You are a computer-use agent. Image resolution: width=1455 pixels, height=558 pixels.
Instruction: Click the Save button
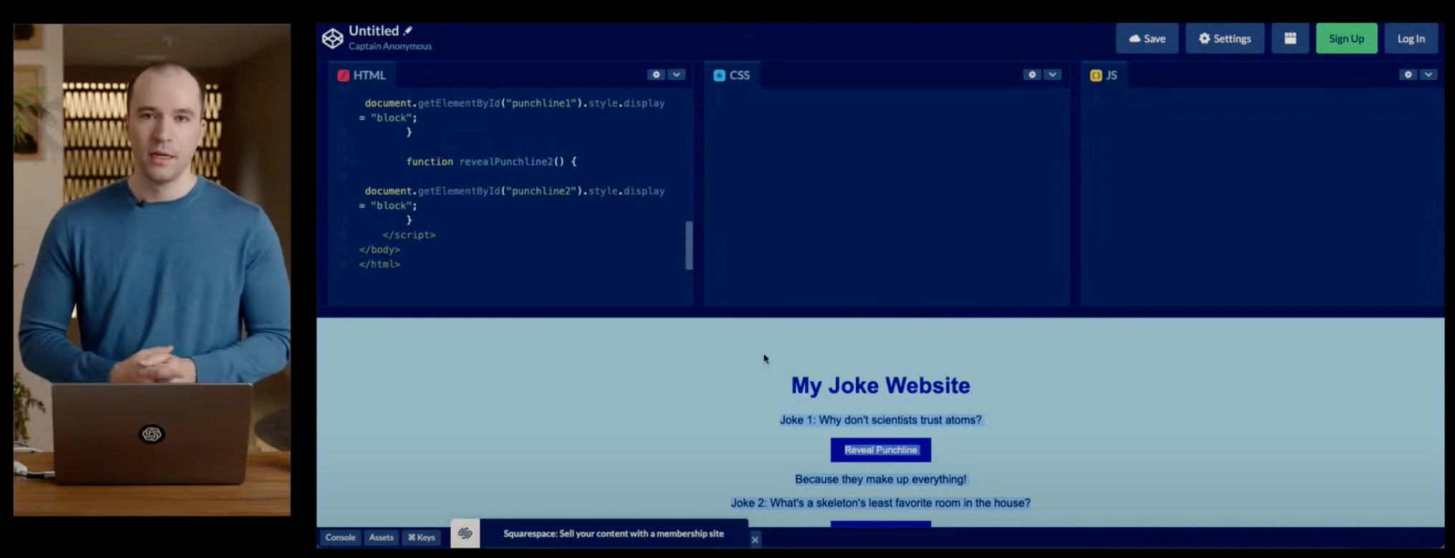point(1147,39)
